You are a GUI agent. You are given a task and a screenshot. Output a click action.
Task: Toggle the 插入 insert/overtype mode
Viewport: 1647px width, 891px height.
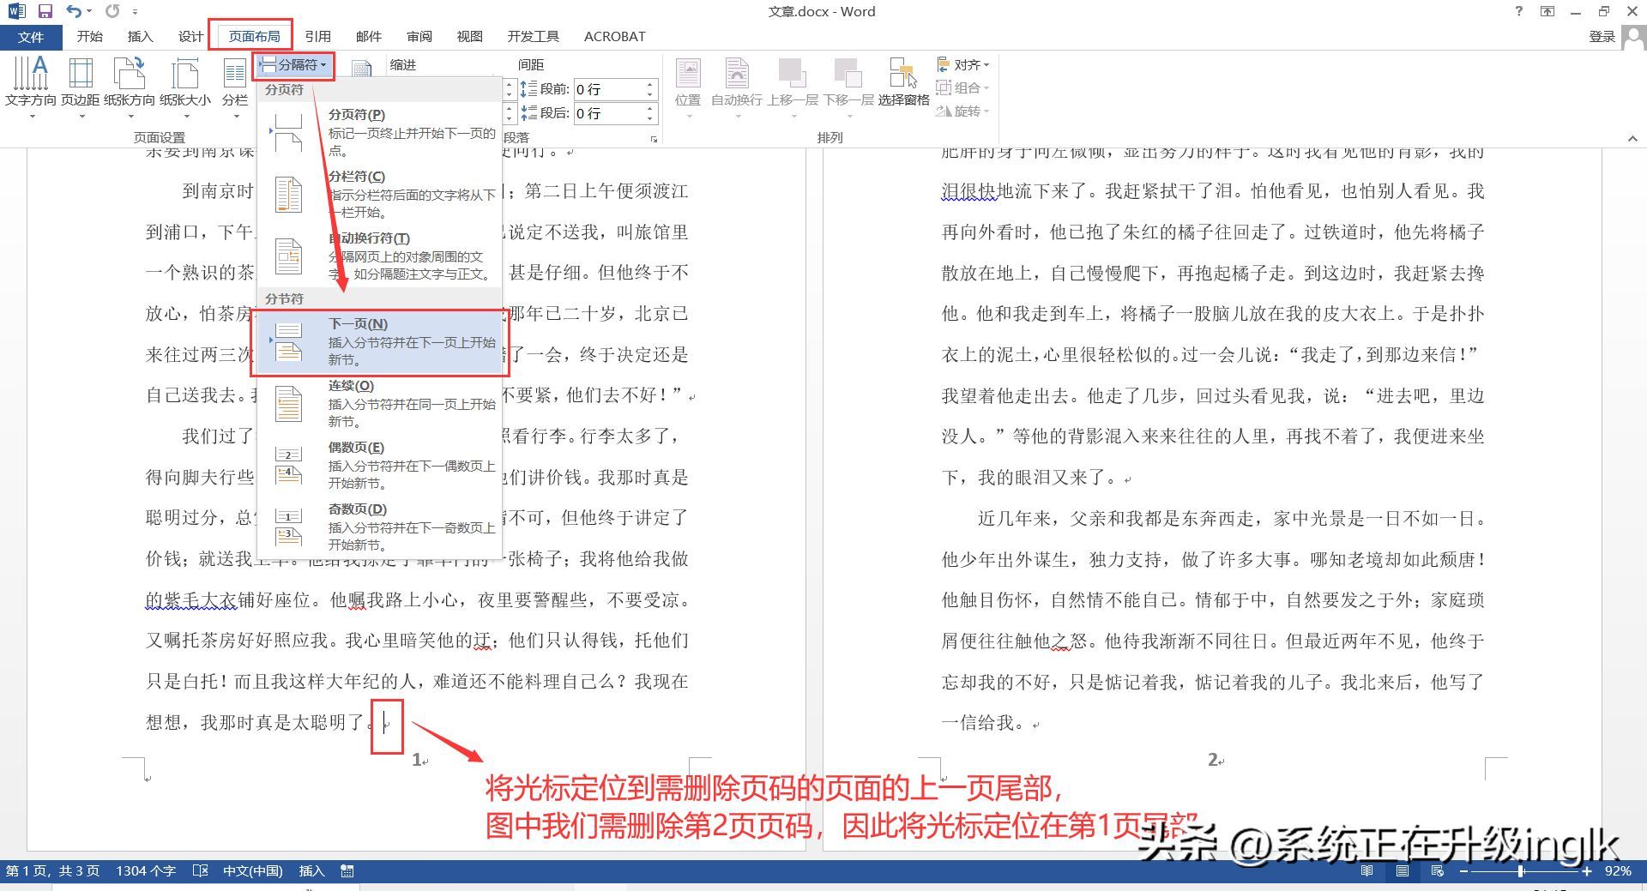(311, 870)
